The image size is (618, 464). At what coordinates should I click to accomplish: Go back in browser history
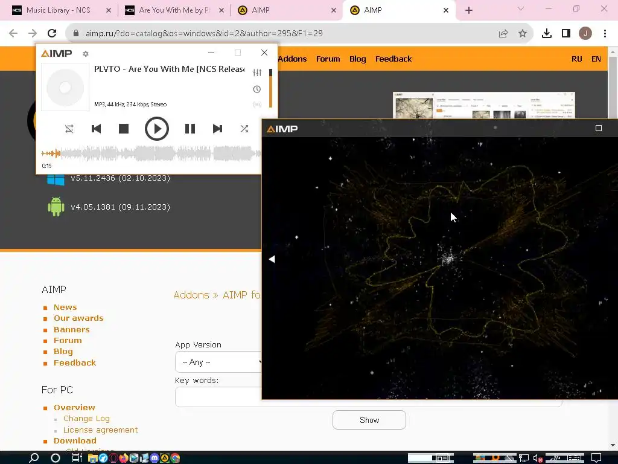pos(13,34)
